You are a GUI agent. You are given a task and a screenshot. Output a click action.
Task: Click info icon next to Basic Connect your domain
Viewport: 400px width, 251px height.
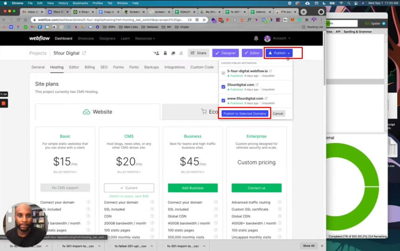tap(88, 202)
